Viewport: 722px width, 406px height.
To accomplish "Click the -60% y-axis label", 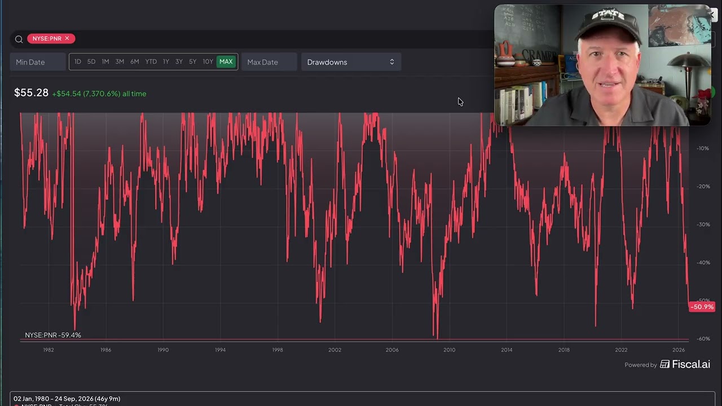I will 703,339.
